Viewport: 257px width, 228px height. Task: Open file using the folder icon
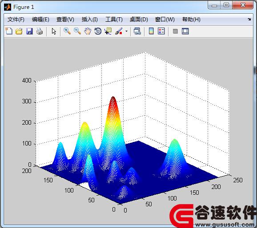point(19,31)
